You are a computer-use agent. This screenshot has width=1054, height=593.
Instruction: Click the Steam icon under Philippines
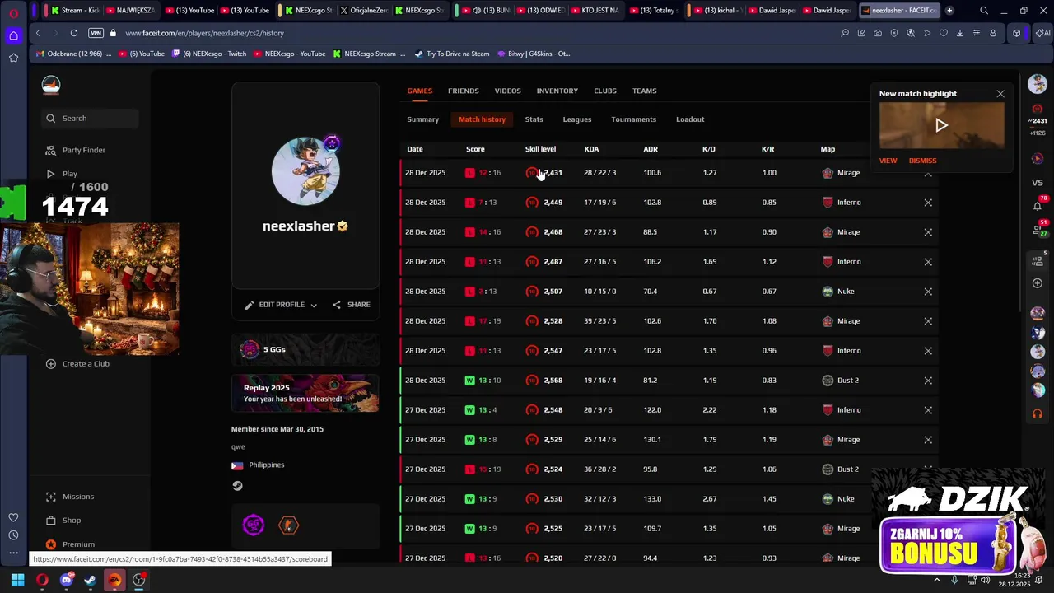(x=237, y=486)
